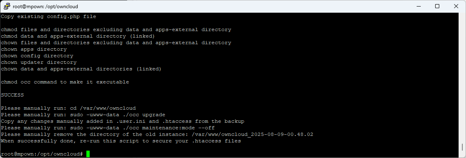The image size is (466, 158).
Task: Click the 'chown updater directory' line
Action: 39,63
